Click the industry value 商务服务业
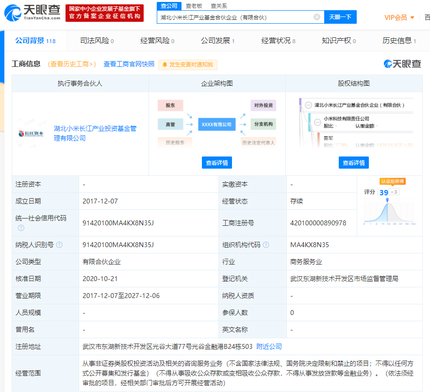Screen dimensions: 430x392 306,262
